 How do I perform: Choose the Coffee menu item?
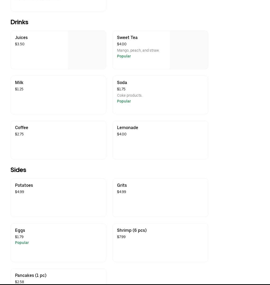point(58,140)
